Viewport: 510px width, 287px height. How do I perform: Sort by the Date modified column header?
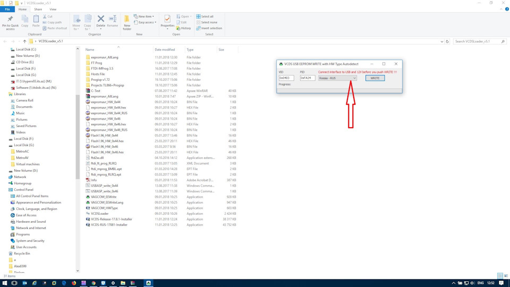[x=165, y=50]
